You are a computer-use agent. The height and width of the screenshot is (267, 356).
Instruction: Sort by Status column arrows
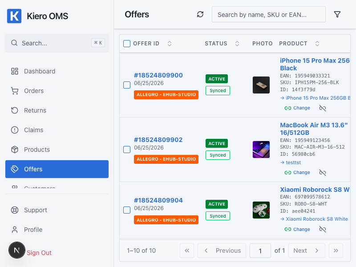(237, 44)
